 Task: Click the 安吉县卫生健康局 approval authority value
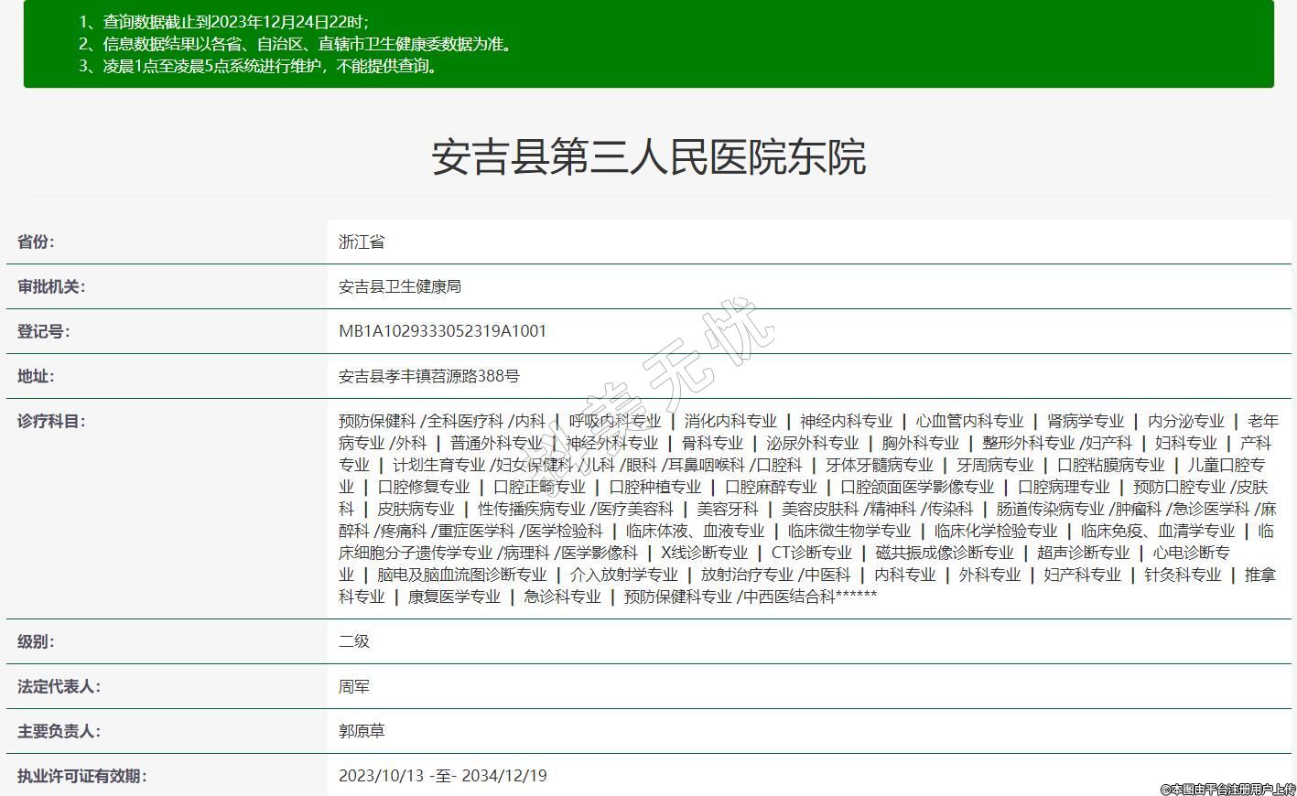[x=400, y=286]
